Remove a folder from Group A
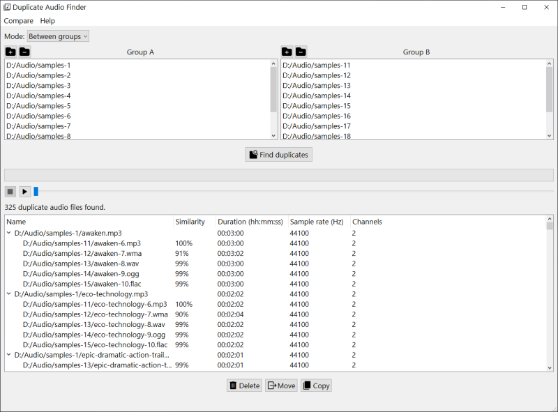This screenshot has width=558, height=412. click(x=24, y=52)
